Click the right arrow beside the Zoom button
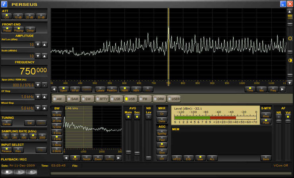 (x=118, y=158)
